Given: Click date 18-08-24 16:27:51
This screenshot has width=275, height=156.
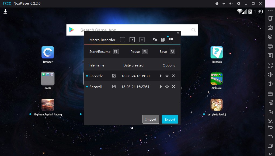Looking at the screenshot, I should (x=135, y=87).
